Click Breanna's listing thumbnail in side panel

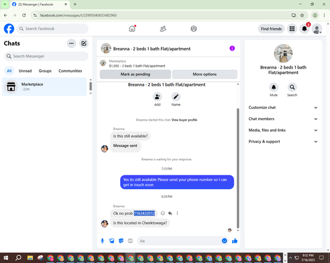[283, 53]
